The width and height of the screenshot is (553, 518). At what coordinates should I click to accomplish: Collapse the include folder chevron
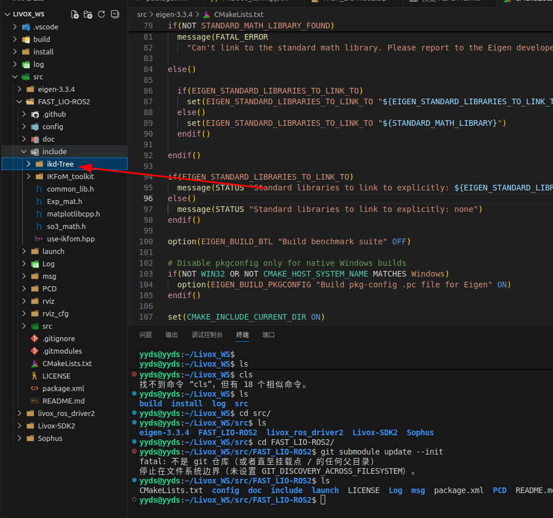point(24,151)
